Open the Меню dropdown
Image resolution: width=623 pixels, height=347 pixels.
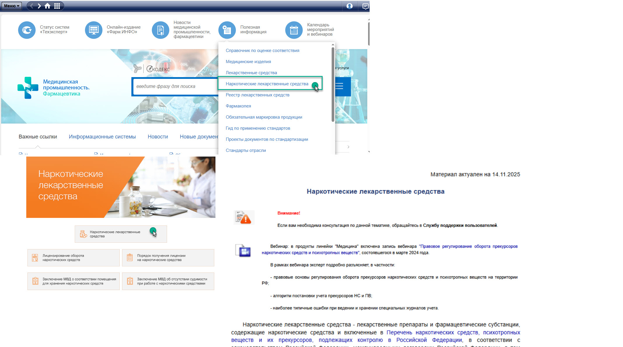pos(12,6)
